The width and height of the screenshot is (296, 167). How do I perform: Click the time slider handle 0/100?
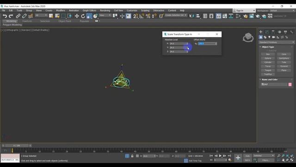tap(17, 146)
